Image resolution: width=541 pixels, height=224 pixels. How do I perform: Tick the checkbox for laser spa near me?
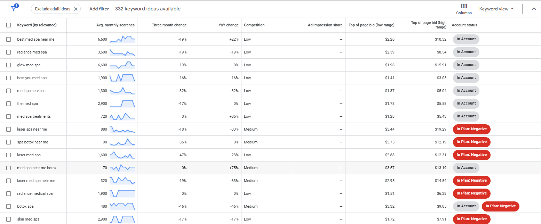(9, 129)
